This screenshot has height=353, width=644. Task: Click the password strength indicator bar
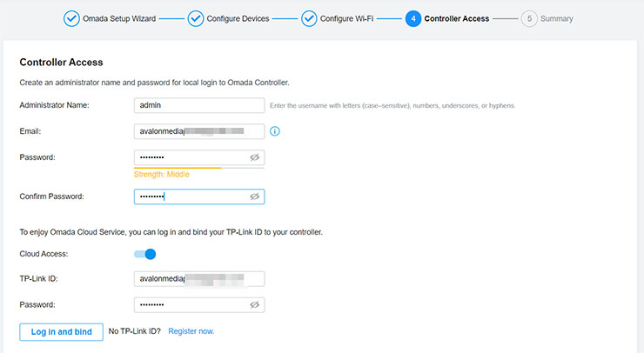pos(199,167)
